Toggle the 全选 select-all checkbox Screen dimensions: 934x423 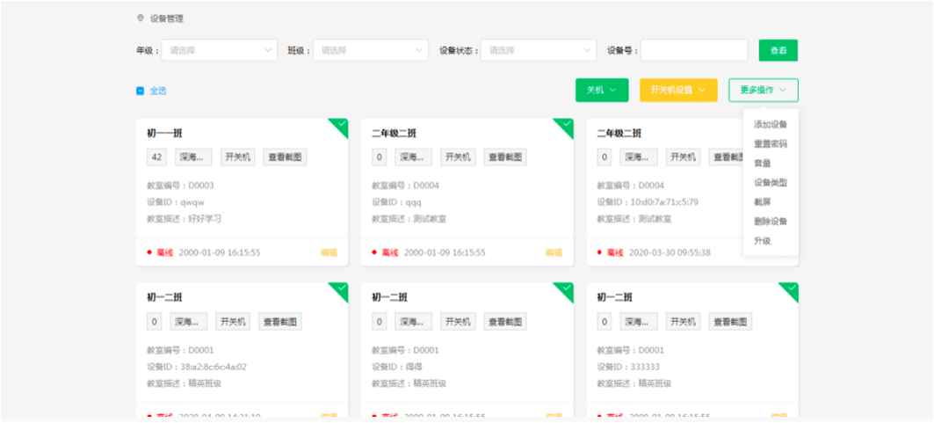click(x=141, y=91)
